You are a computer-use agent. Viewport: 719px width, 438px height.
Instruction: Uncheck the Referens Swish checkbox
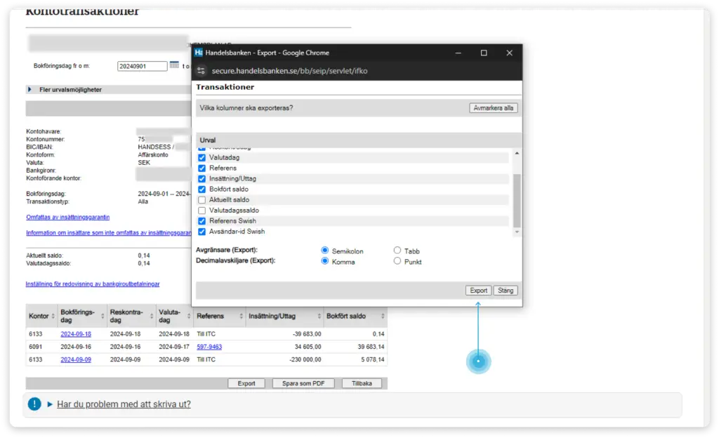[202, 221]
